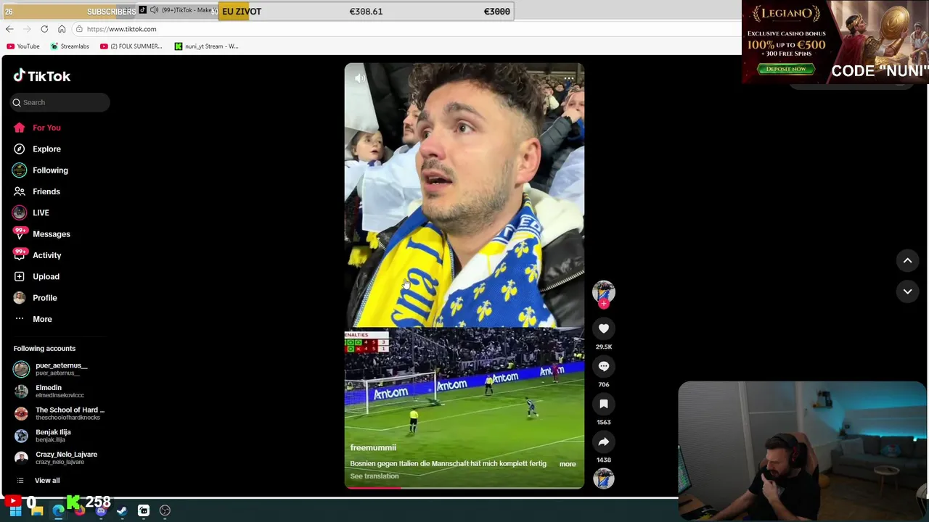Open the creator's avatar beside the video
929x522 pixels.
[603, 291]
